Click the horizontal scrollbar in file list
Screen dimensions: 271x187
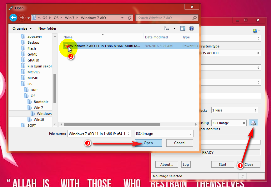(112, 124)
